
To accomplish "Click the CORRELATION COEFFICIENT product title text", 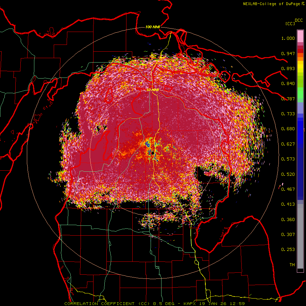I will coord(99,304).
